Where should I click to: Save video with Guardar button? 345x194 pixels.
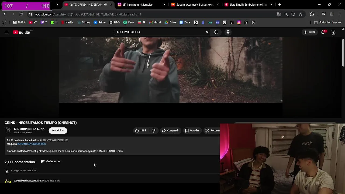click(x=192, y=130)
